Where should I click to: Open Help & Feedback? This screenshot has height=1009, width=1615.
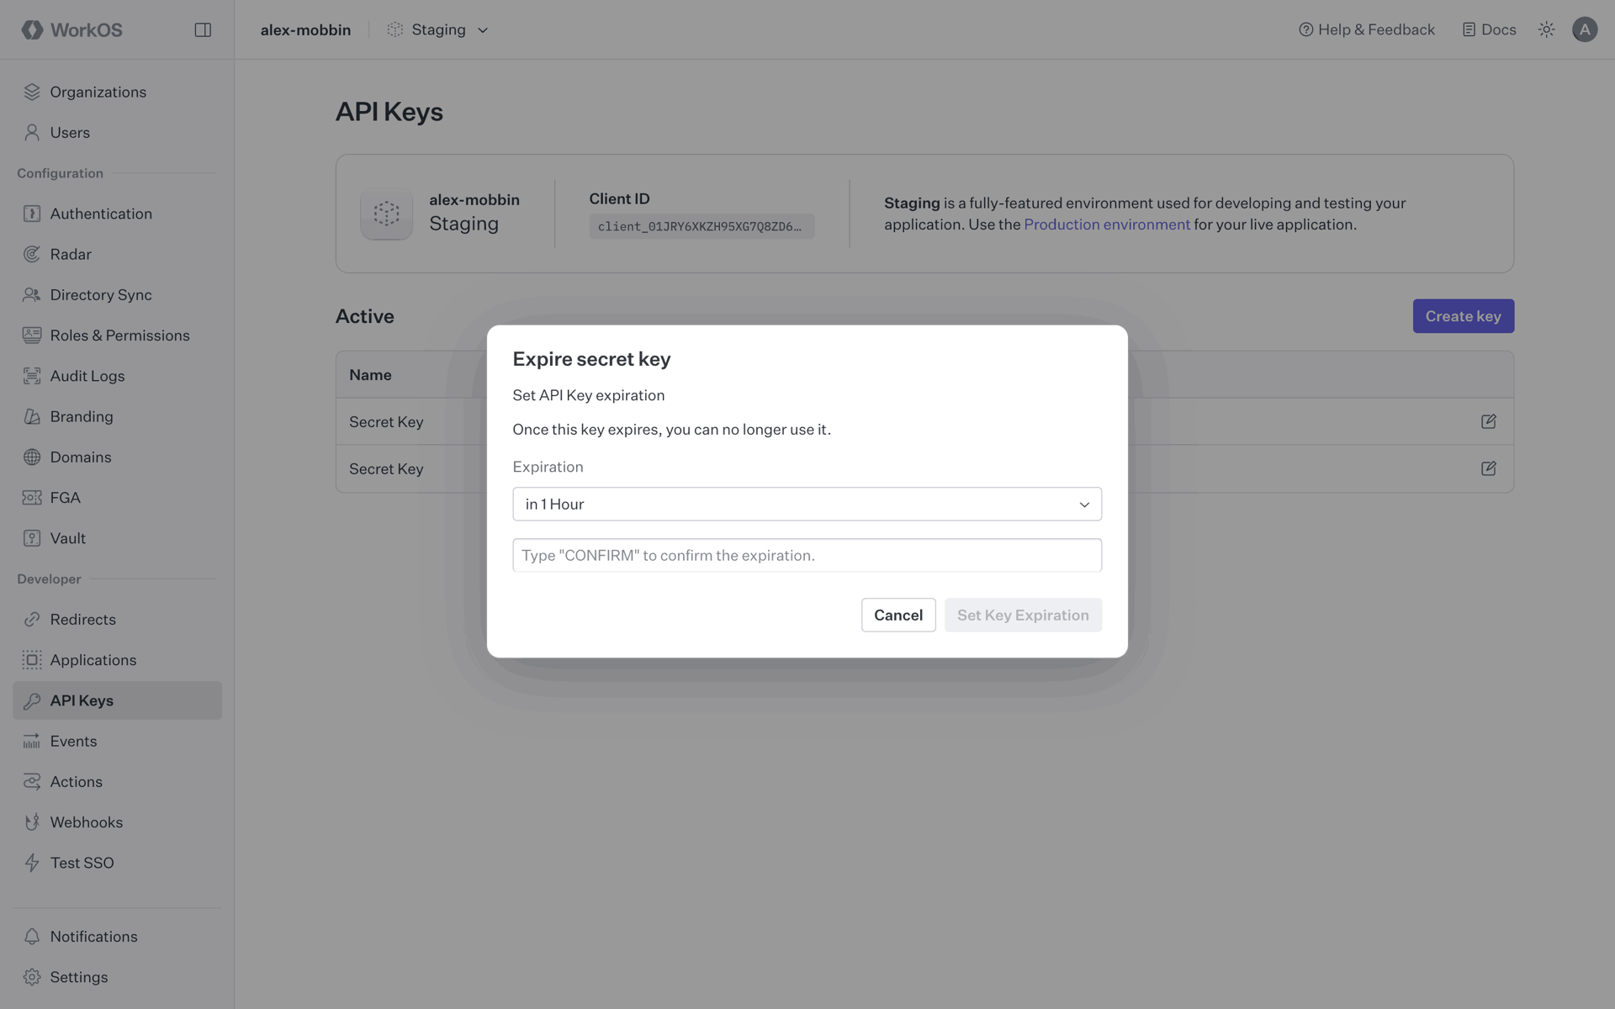(1367, 29)
